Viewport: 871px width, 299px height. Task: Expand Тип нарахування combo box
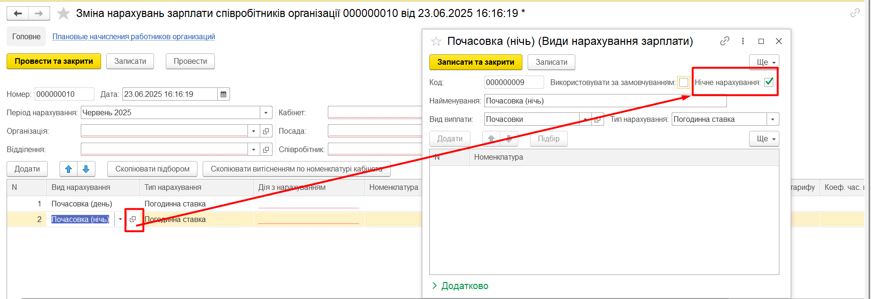pyautogui.click(x=773, y=120)
